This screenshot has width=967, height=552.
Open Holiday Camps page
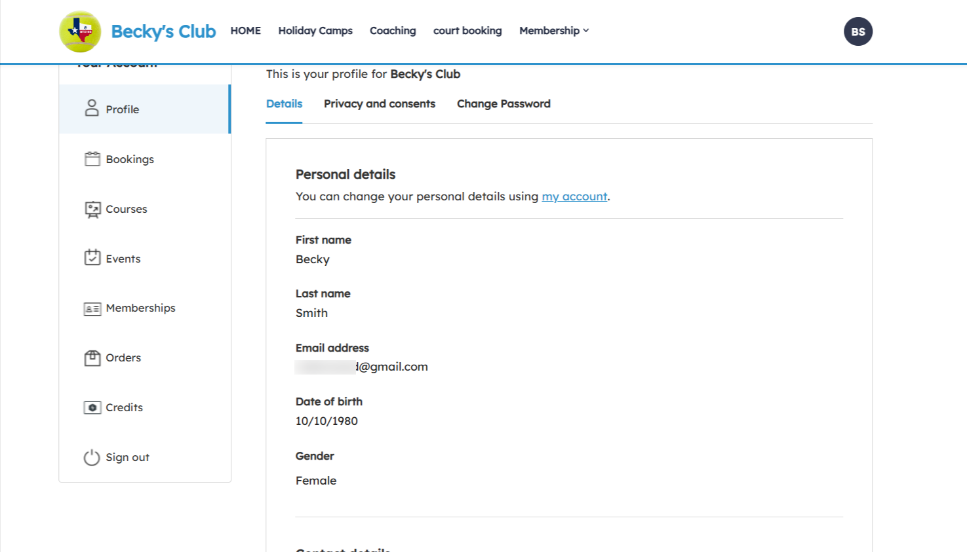click(x=315, y=31)
